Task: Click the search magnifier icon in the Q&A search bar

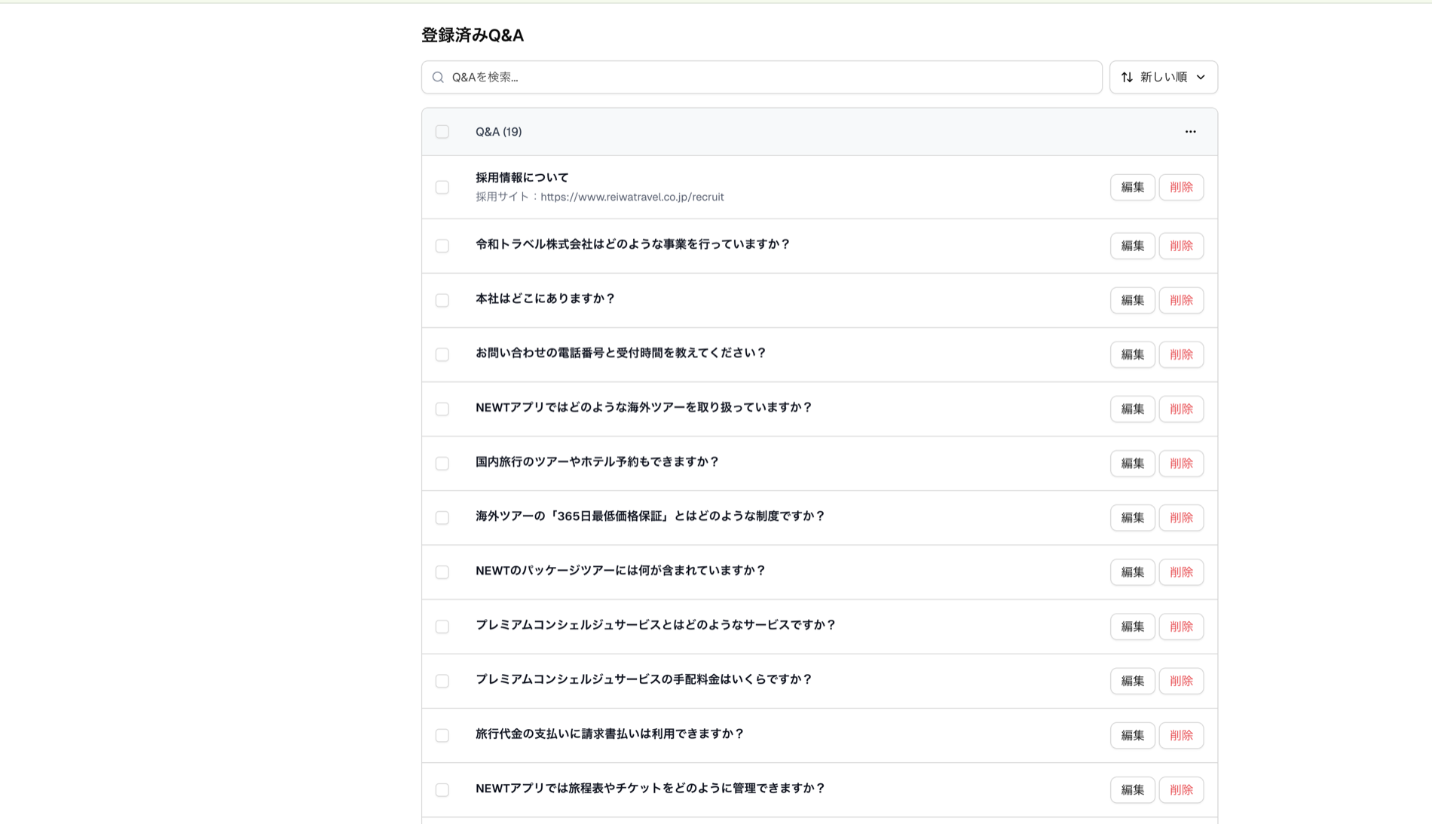Action: coord(437,77)
